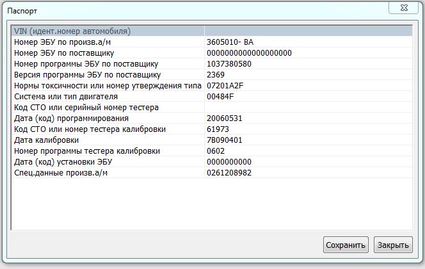Click the Номер программы тестера калибровки label
425x269 pixels.
(86, 151)
